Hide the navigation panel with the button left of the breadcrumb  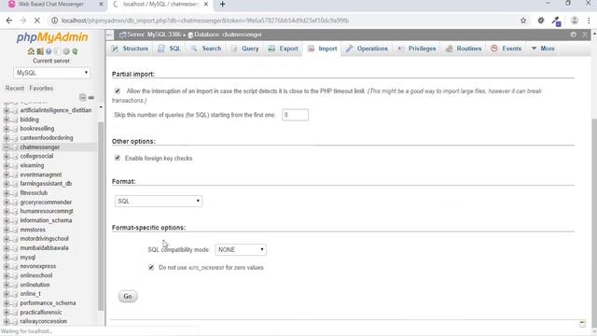tap(110, 35)
